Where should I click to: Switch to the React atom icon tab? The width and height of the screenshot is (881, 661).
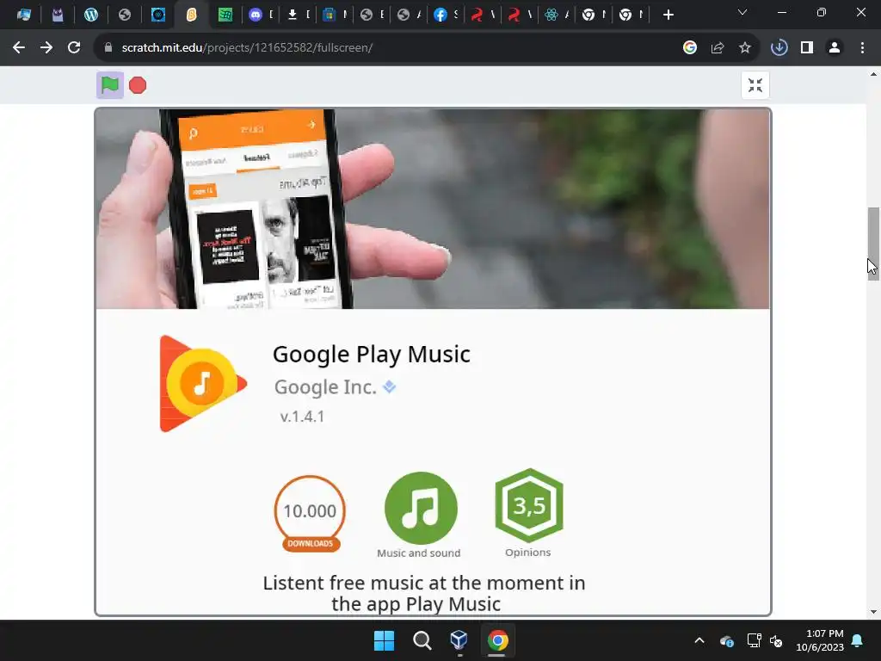tap(557, 15)
